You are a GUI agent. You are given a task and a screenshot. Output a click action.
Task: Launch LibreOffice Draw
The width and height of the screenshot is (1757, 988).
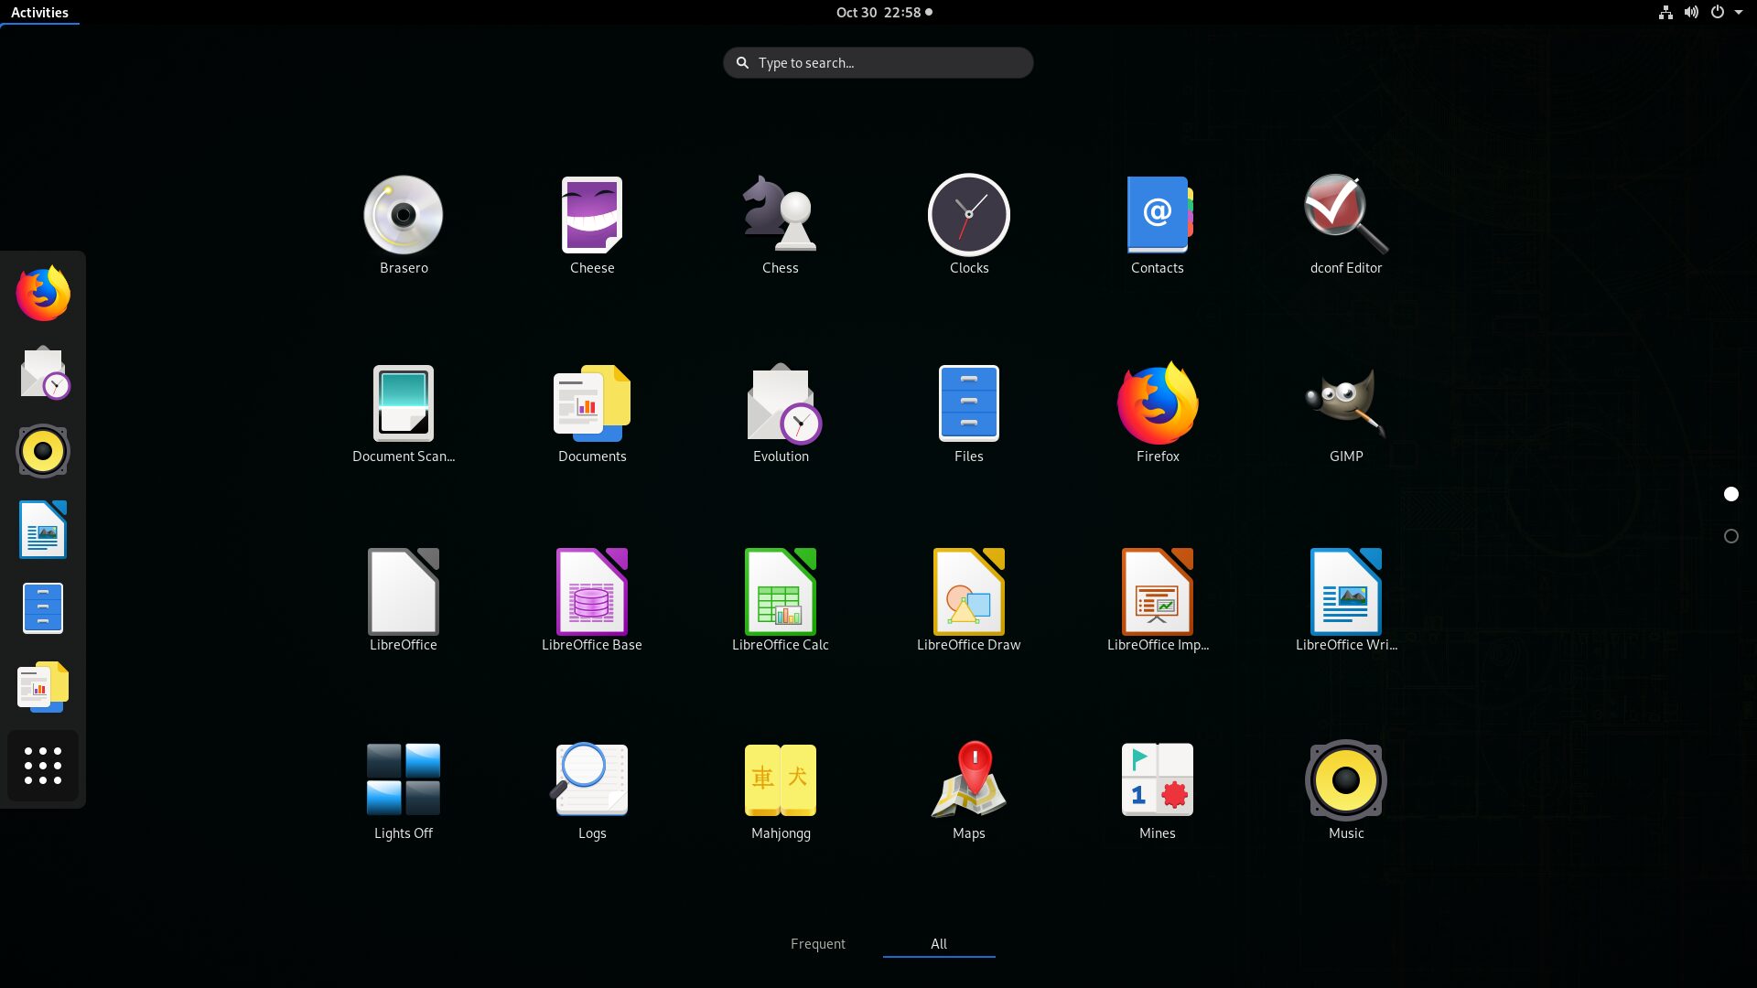click(969, 600)
